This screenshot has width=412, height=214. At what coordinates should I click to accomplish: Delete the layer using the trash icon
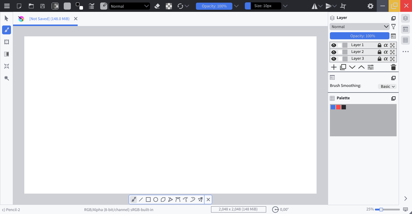393,67
